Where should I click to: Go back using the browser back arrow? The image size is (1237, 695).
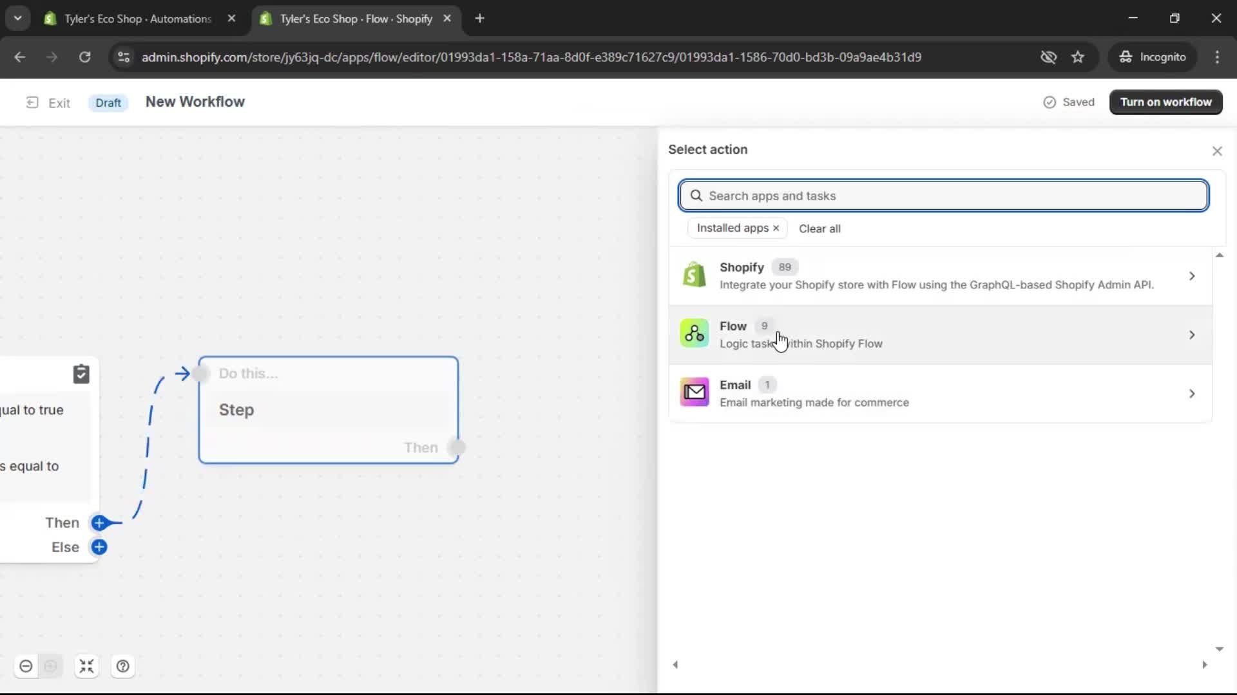coord(20,57)
